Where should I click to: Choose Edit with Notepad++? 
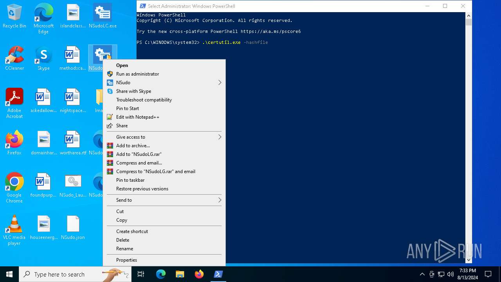[164, 117]
